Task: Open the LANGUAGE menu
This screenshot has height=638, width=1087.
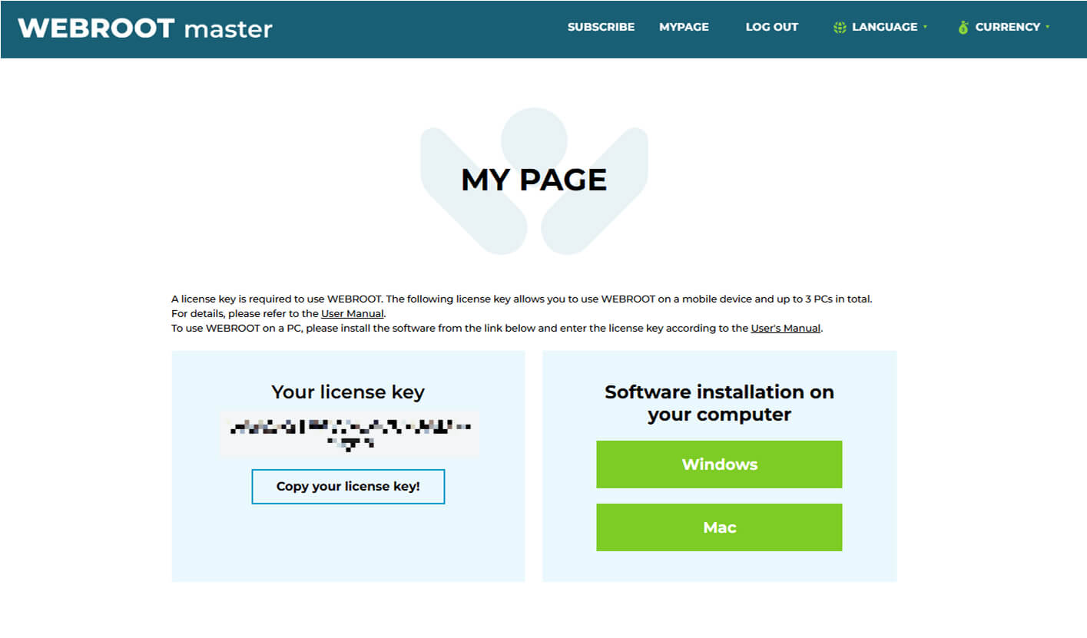Action: pyautogui.click(x=884, y=27)
